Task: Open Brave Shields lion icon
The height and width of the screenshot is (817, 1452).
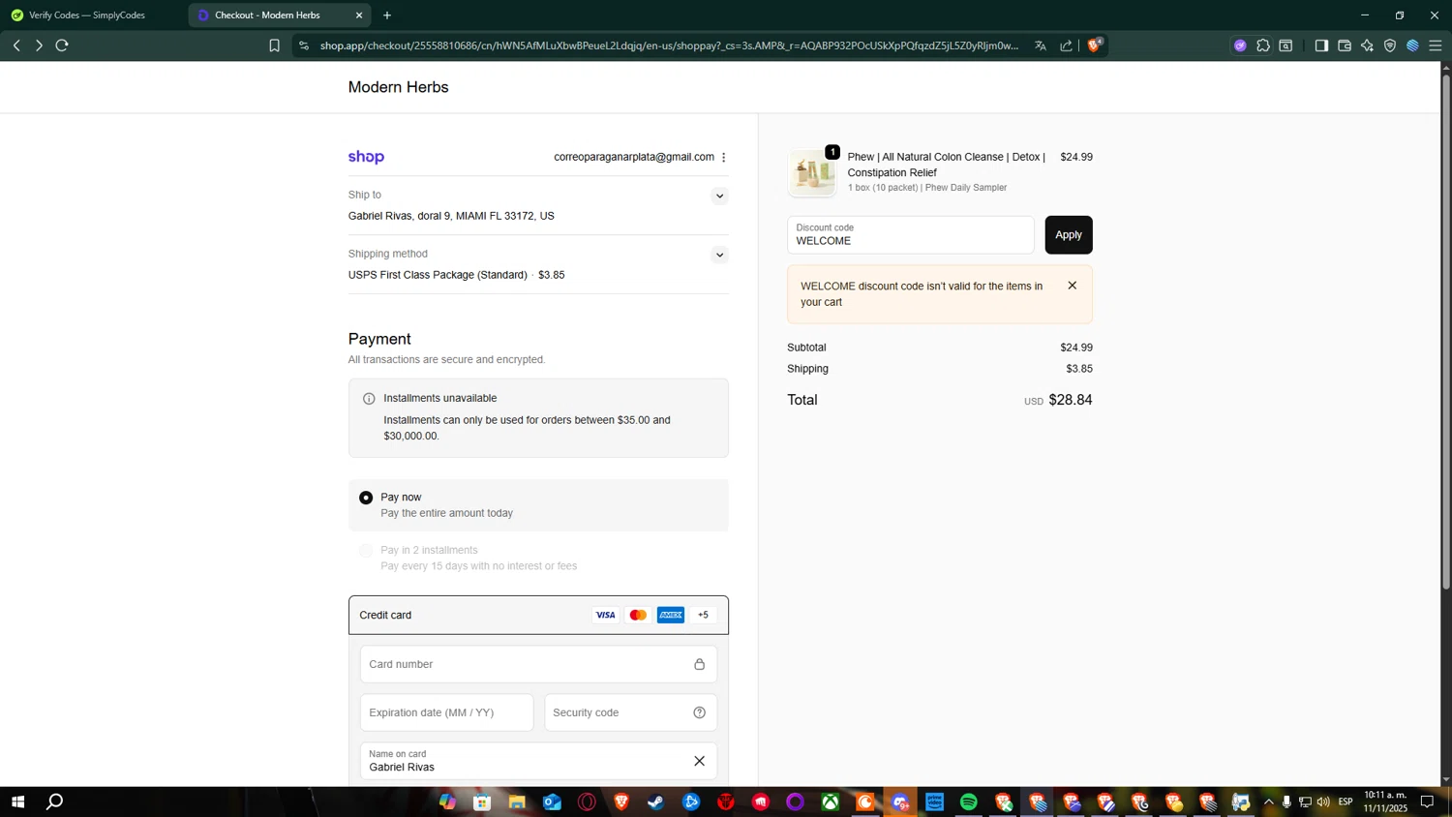Action: tap(1095, 45)
